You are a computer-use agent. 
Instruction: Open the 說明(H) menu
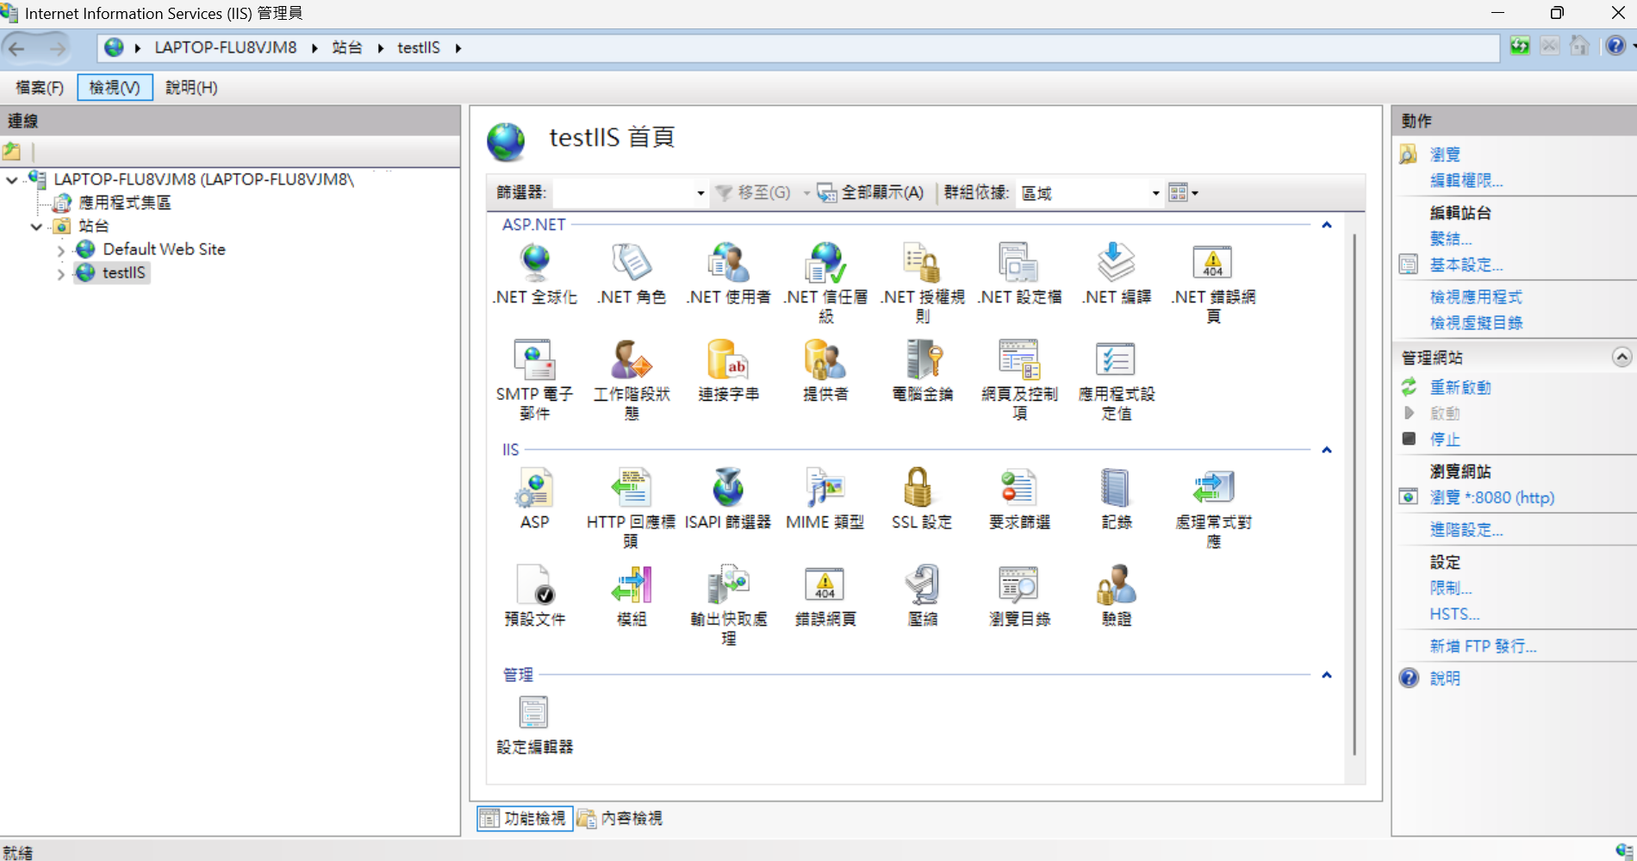point(191,87)
